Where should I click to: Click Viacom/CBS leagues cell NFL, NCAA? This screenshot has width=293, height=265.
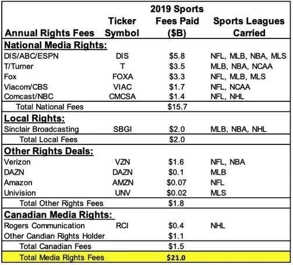[x=231, y=87]
